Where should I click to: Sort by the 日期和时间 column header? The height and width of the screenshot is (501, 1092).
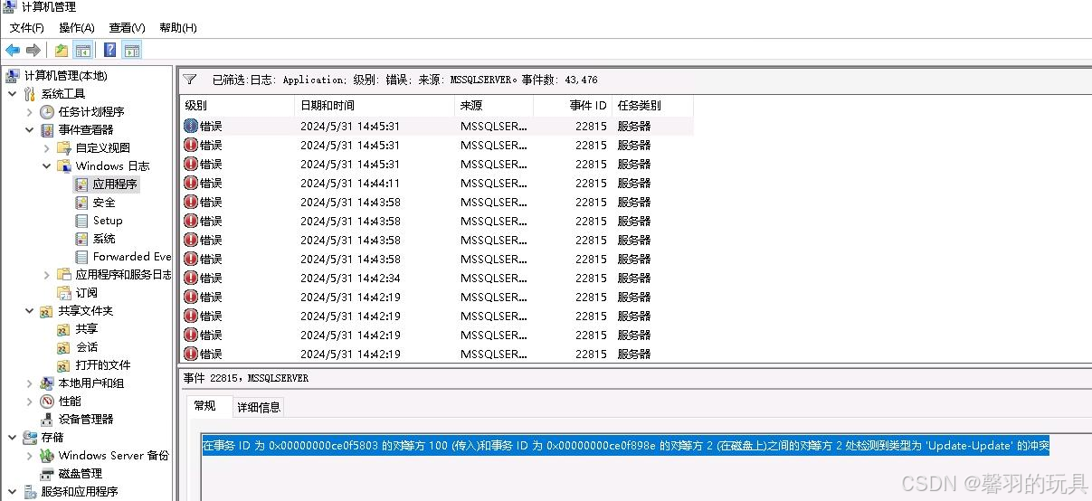point(375,106)
